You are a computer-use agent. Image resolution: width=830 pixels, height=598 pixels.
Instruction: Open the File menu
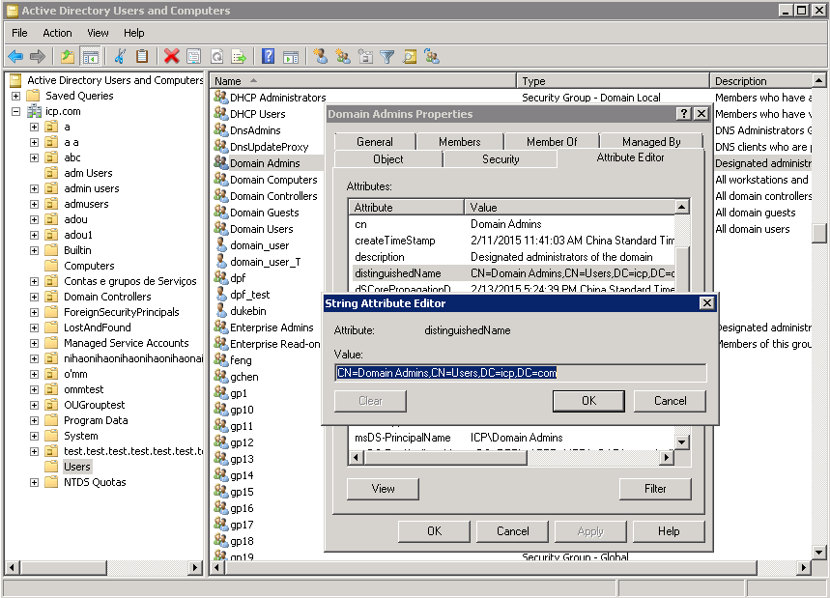point(19,33)
